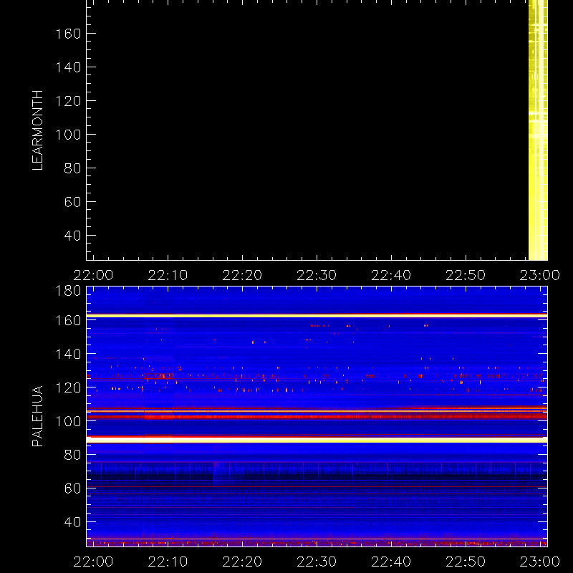Screen dimensions: 573x573
Task: Click the thin yellow band near 162 in Palehua
Action: (317, 316)
